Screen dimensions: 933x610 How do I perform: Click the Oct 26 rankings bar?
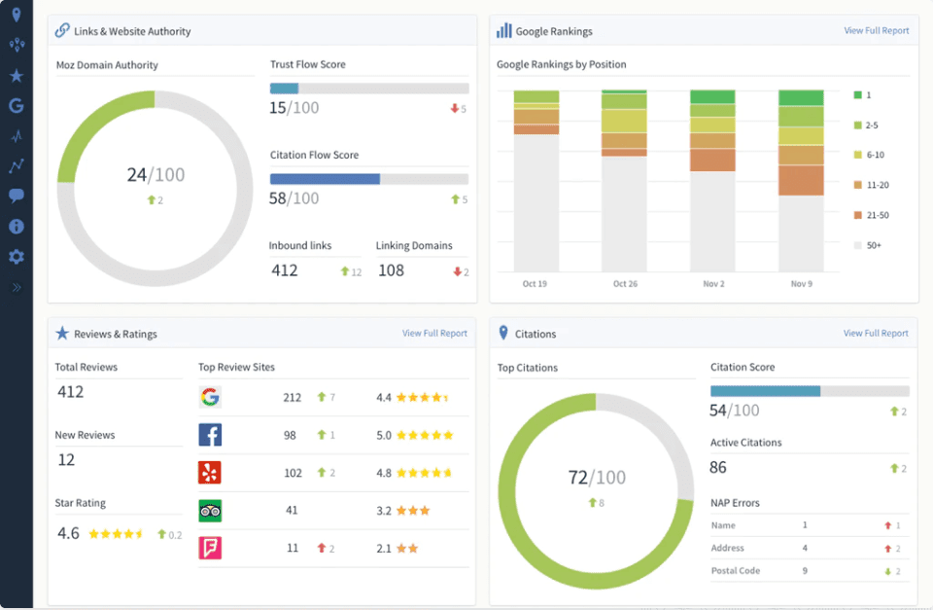coord(624,181)
